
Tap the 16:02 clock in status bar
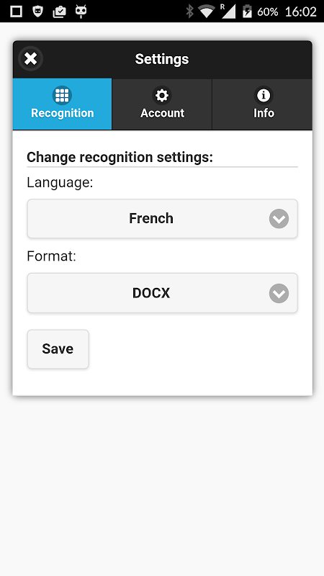point(300,12)
